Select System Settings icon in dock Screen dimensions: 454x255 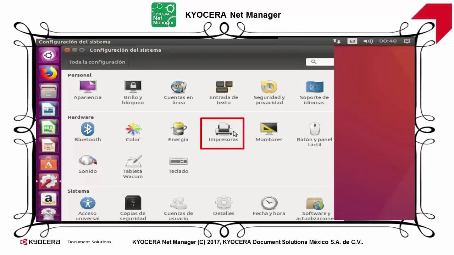[x=49, y=182]
